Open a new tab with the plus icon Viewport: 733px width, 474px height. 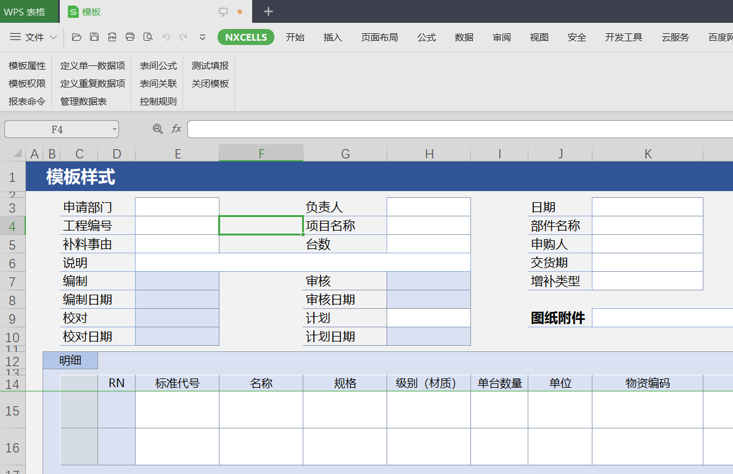[268, 12]
